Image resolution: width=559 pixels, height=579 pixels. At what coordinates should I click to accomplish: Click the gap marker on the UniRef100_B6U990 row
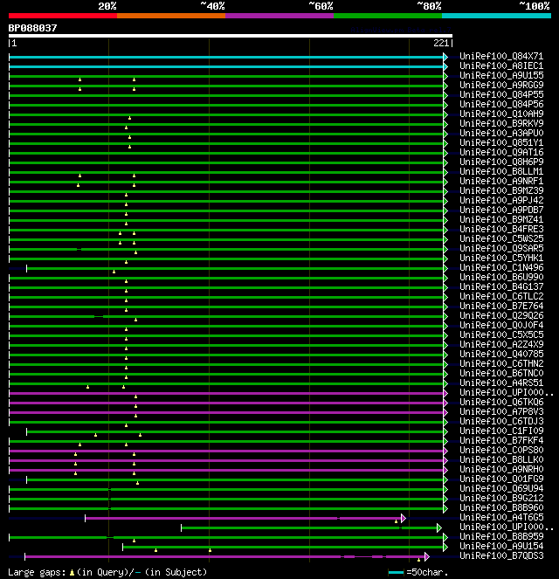tap(126, 281)
